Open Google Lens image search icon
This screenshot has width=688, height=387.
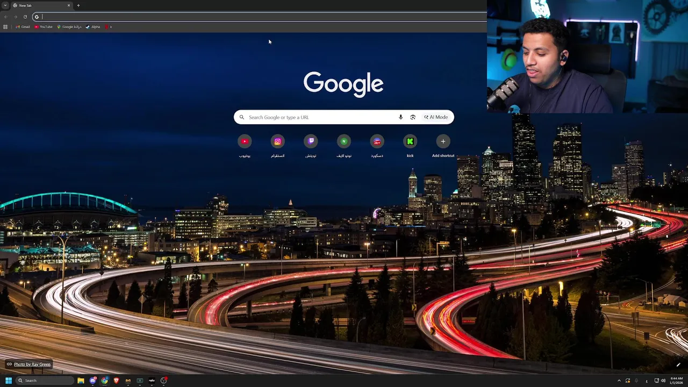pyautogui.click(x=413, y=117)
